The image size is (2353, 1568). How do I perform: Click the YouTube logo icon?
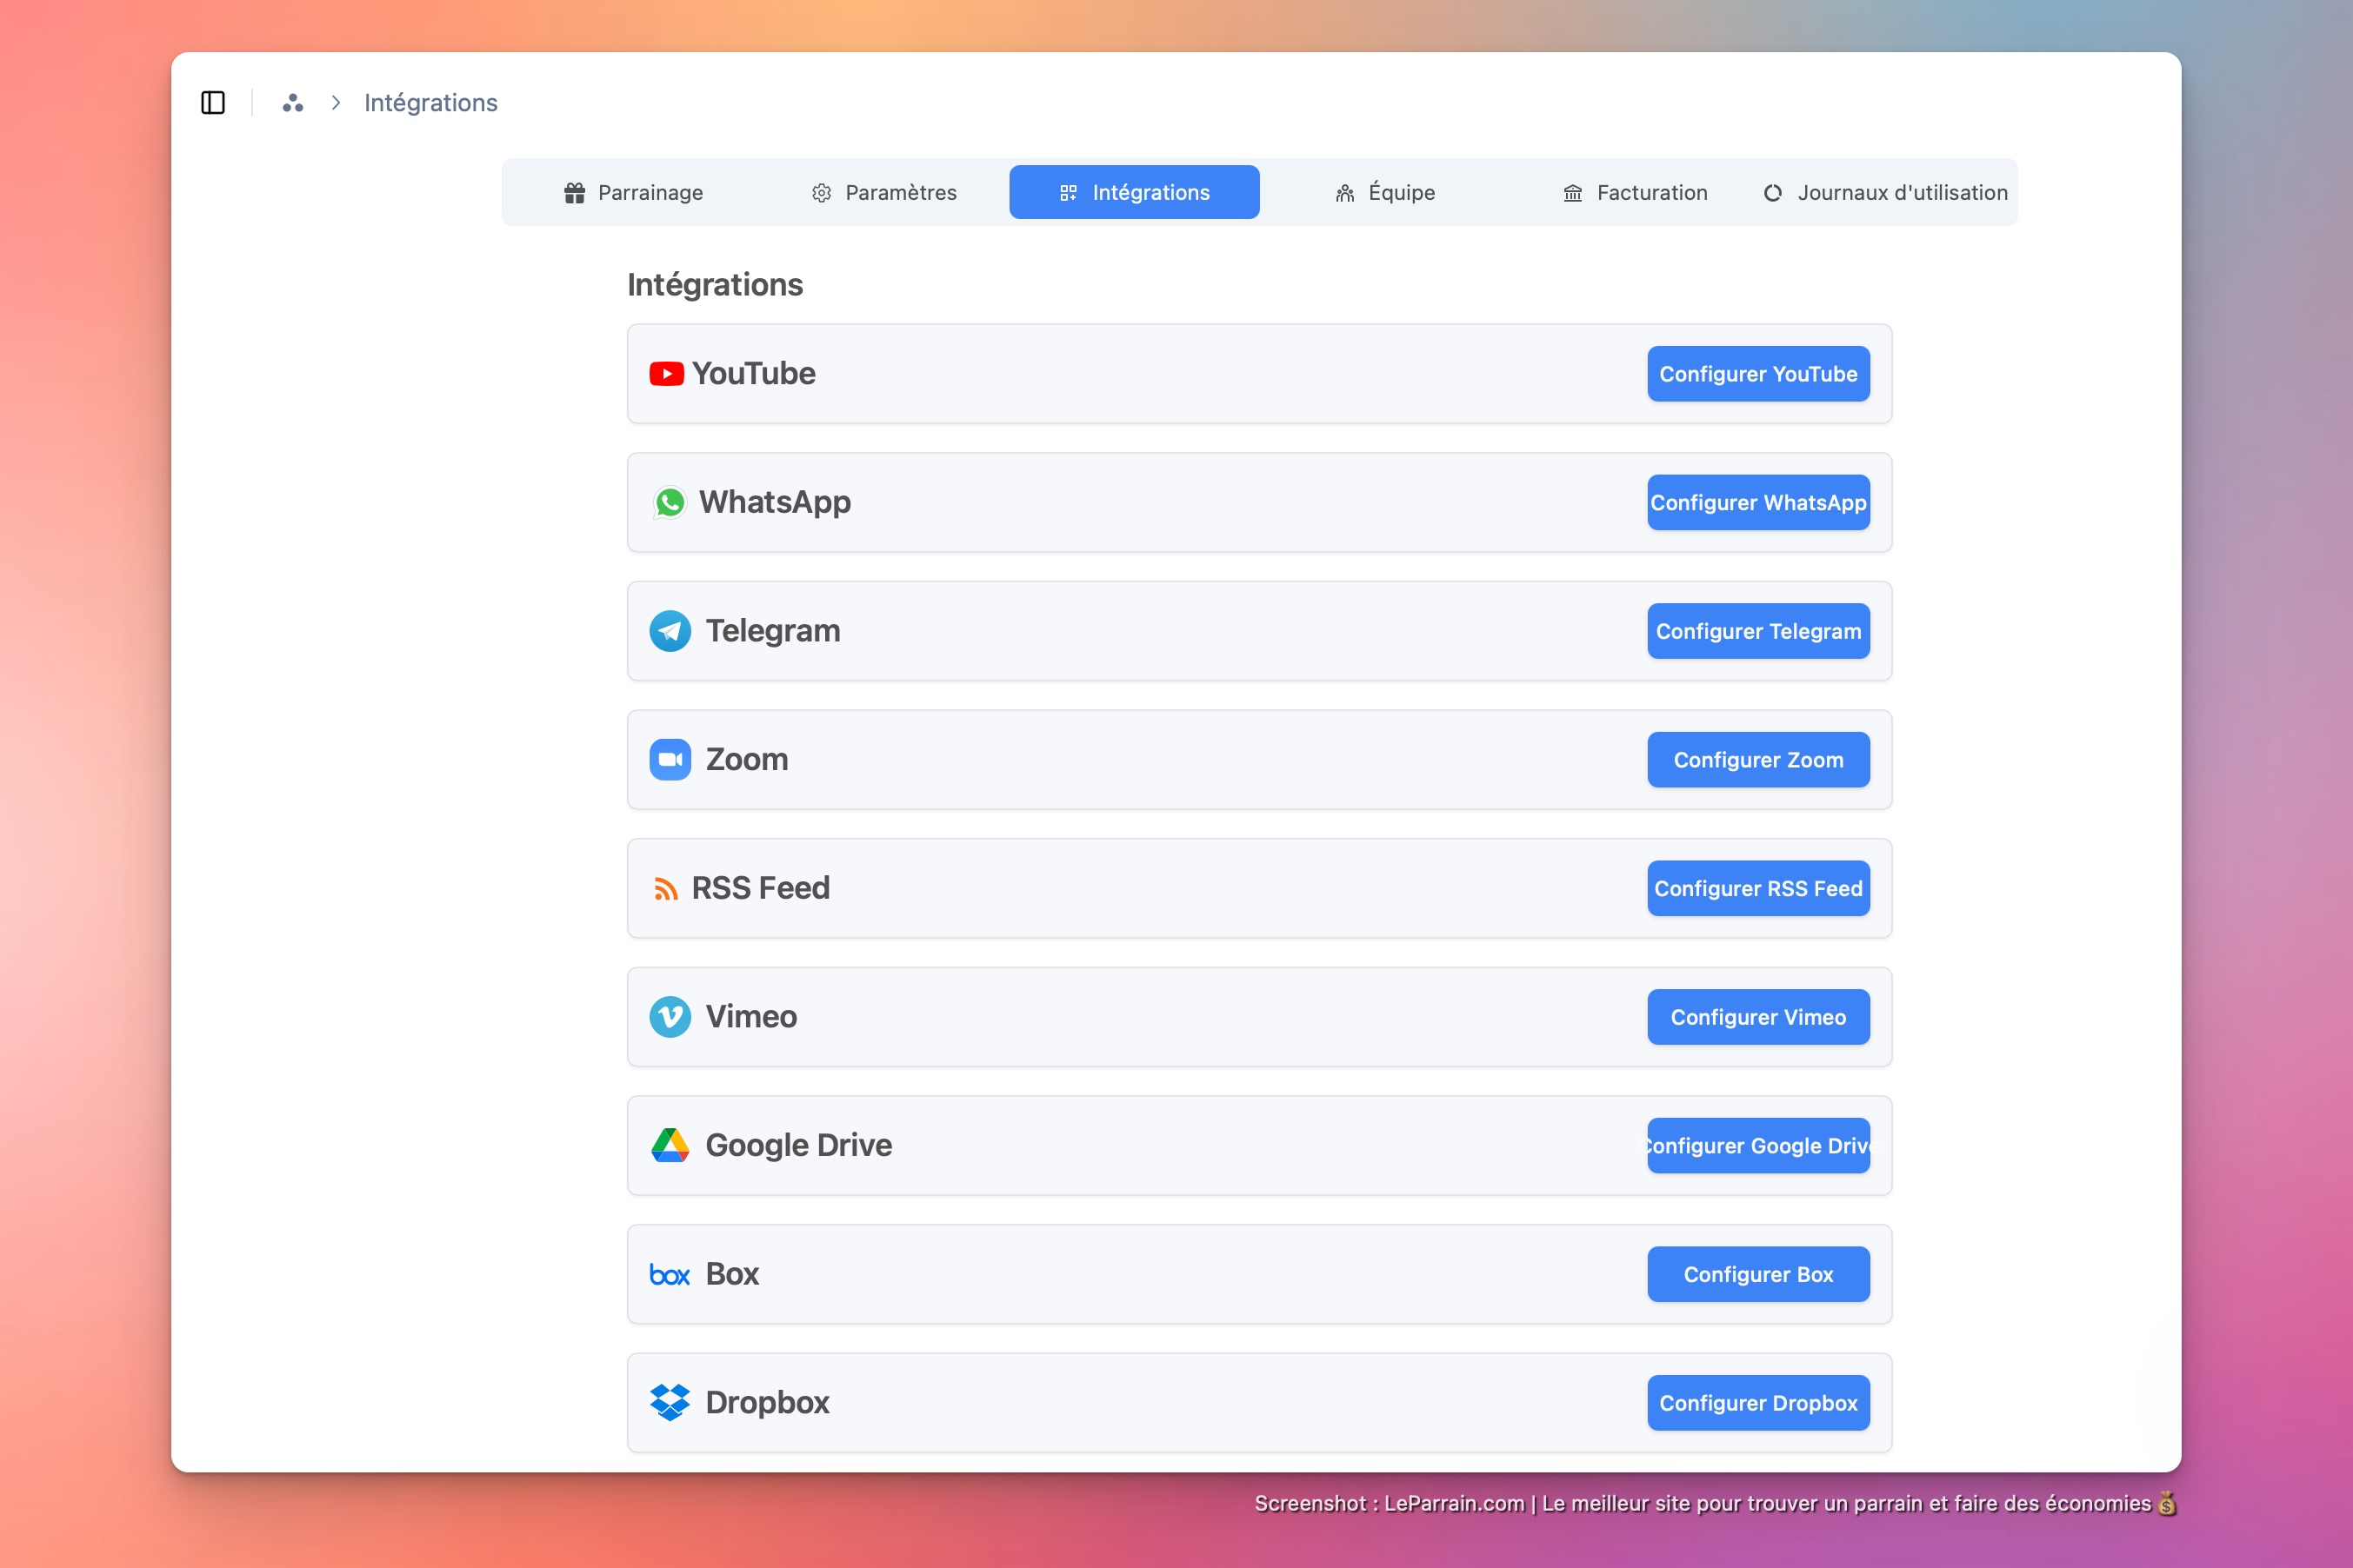(666, 374)
